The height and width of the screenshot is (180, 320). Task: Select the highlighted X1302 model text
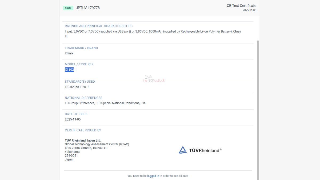[x=69, y=70]
